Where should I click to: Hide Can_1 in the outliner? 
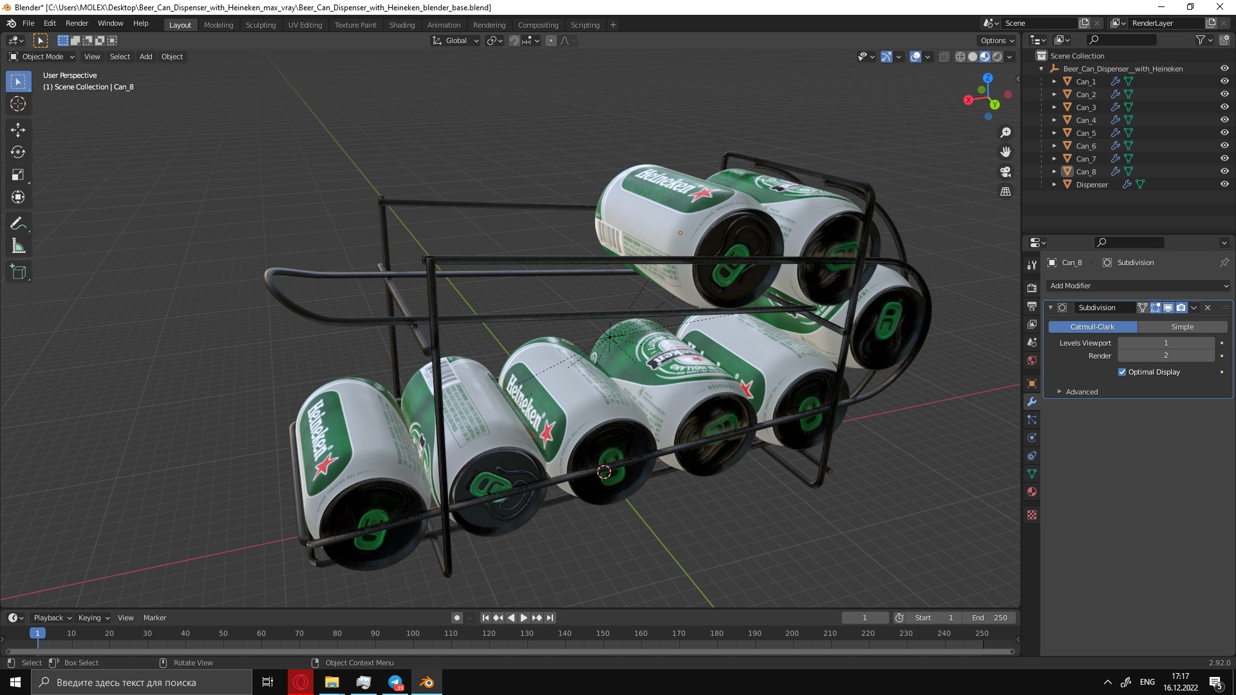pos(1224,81)
